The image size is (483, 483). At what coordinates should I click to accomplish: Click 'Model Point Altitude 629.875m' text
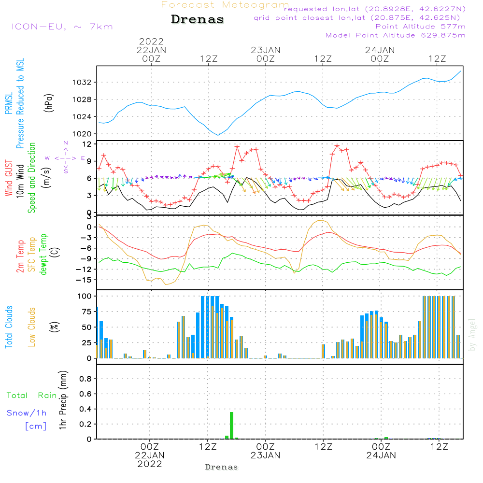(396, 35)
